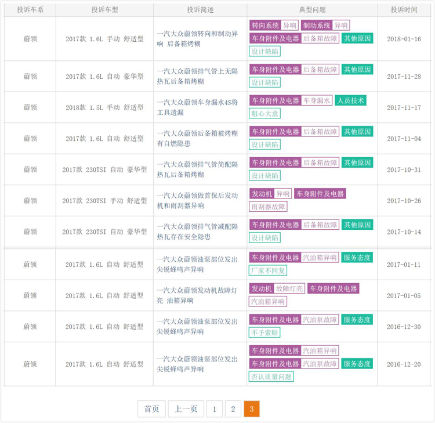Click 其他原因 tag in 2017-10-14 row
This screenshot has height=423, width=435.
click(x=357, y=225)
